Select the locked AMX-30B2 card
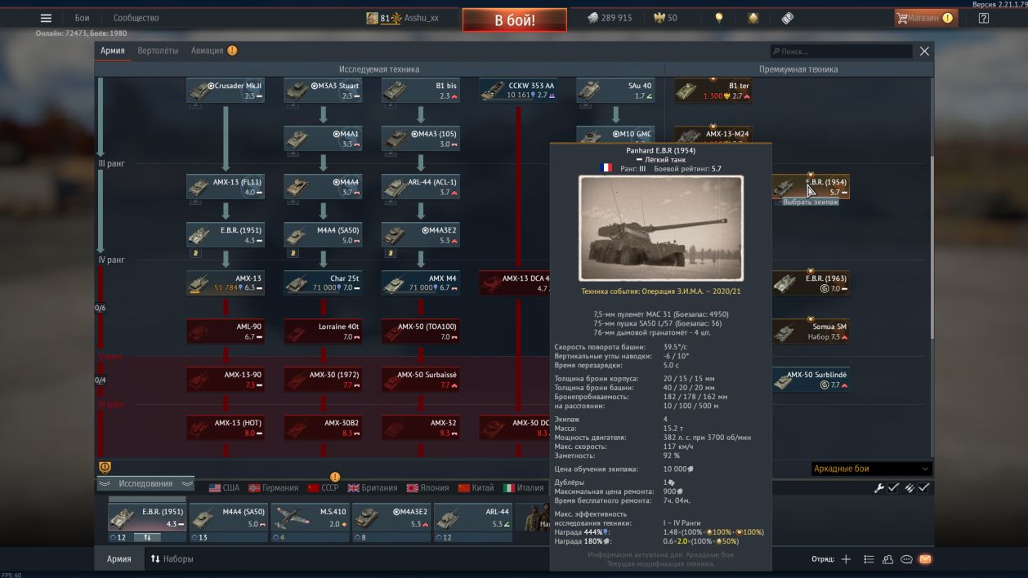This screenshot has width=1028, height=578. click(x=323, y=427)
